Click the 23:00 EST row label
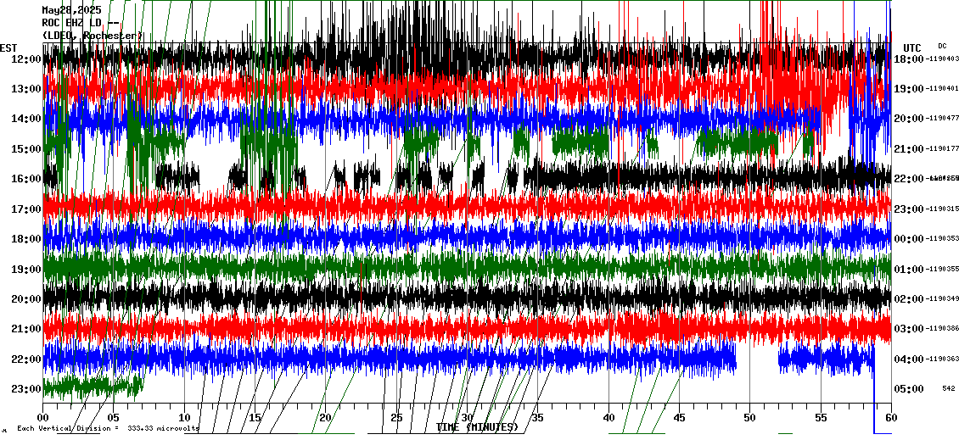Screen dimensions: 959x440 25,389
